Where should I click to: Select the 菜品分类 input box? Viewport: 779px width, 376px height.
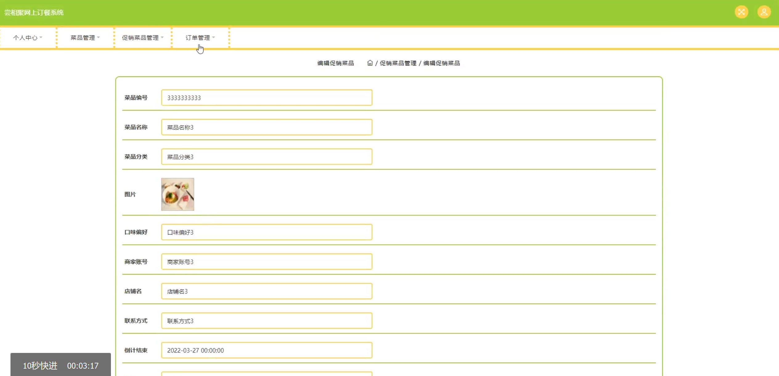click(267, 157)
